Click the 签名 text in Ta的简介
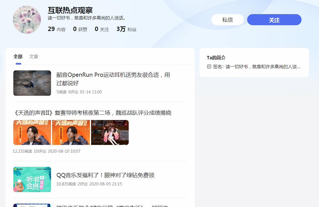 pyautogui.click(x=257, y=67)
